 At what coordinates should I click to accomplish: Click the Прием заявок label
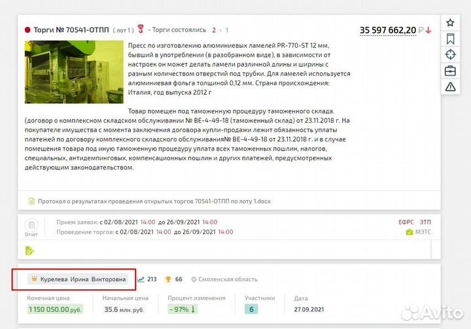[77, 222]
